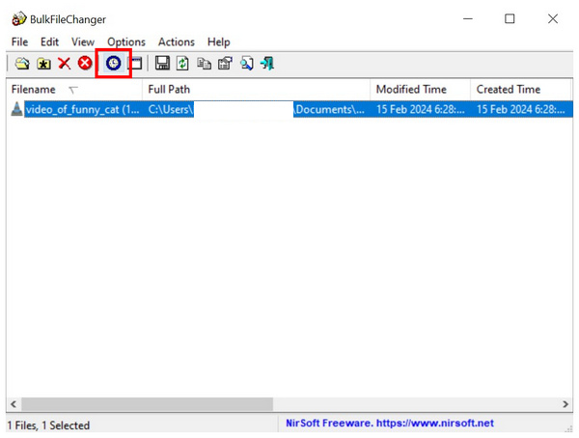Expand the View menu
Screen dimensions: 579x438
pyautogui.click(x=83, y=41)
